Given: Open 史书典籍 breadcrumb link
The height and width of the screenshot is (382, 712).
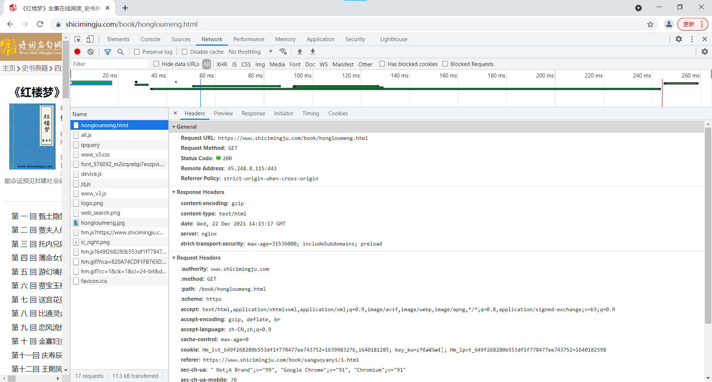Looking at the screenshot, I should pos(35,68).
